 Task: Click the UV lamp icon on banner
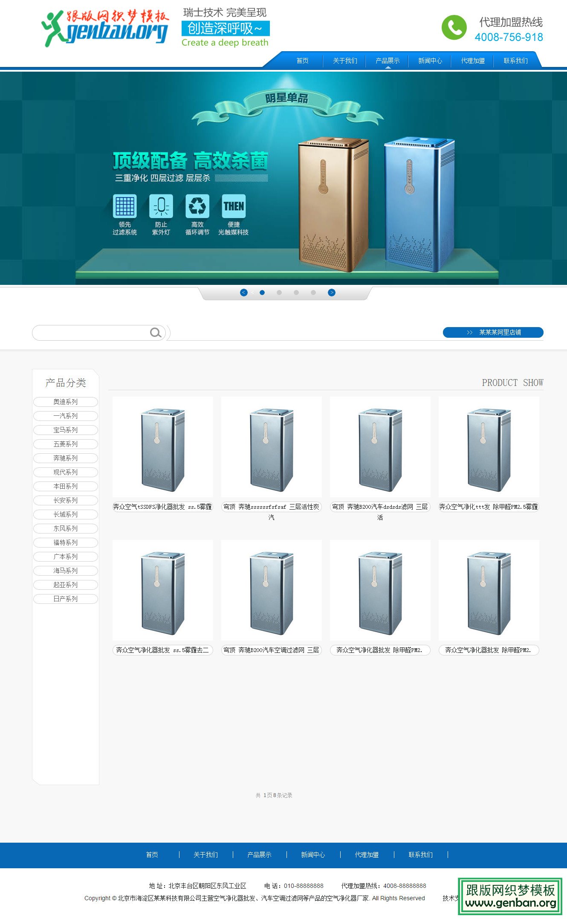pyautogui.click(x=161, y=206)
